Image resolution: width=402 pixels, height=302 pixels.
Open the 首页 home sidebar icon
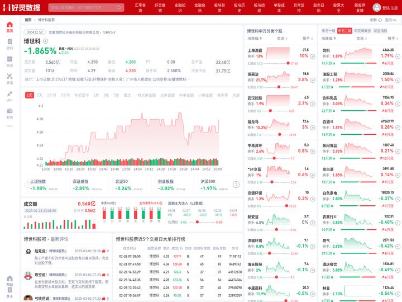pyautogui.click(x=9, y=27)
